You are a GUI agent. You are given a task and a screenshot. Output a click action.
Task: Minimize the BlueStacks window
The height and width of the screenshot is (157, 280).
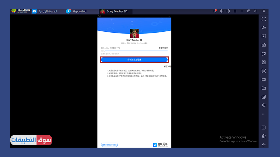click(x=242, y=11)
